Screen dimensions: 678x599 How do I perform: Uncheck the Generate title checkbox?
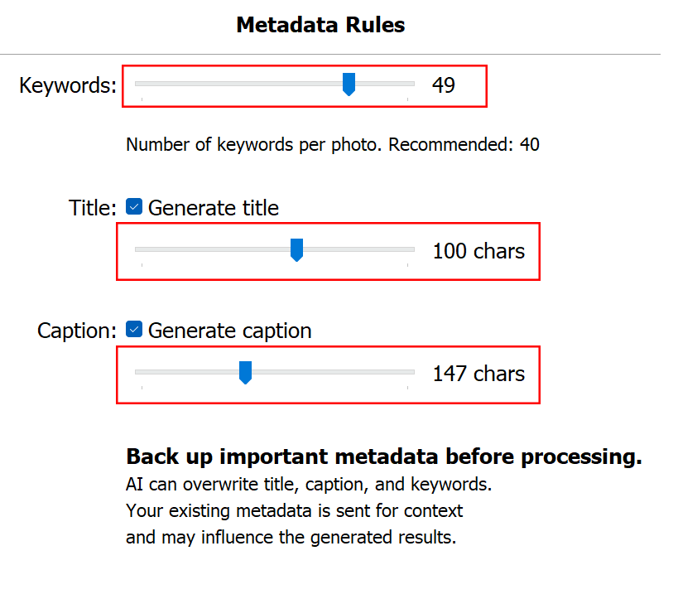(134, 206)
